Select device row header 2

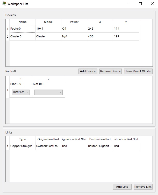[8, 37]
